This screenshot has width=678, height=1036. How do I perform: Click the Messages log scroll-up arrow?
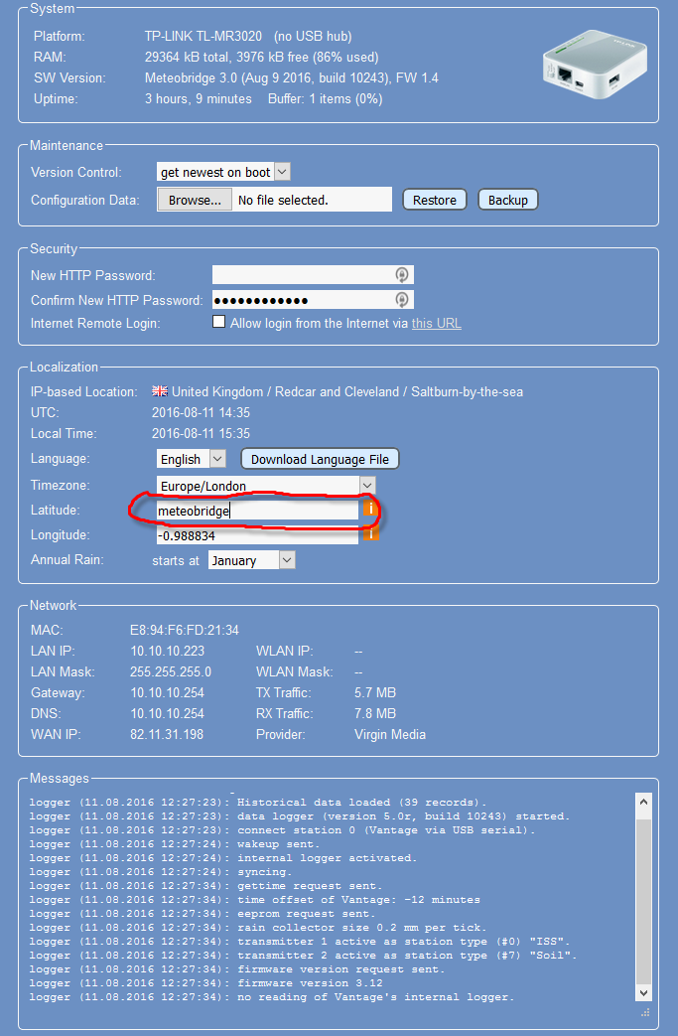(642, 803)
